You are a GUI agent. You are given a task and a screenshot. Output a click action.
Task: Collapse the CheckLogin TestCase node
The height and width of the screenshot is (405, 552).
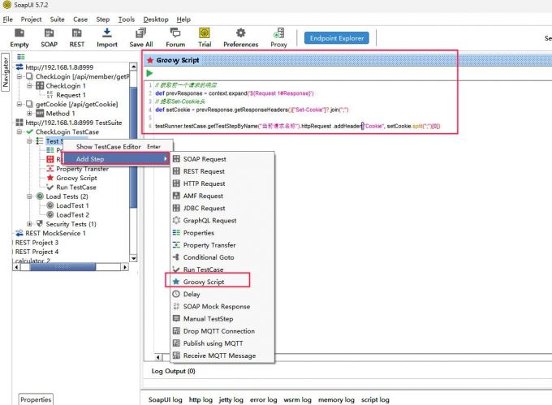click(19, 131)
